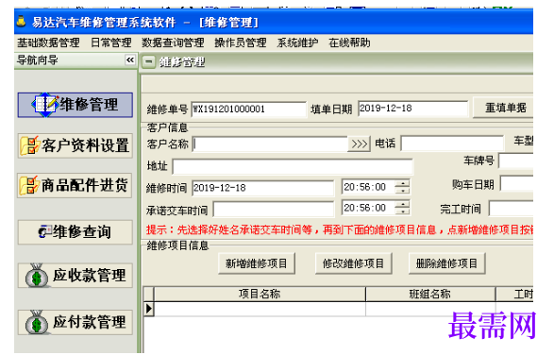
Task: Click the 地址 input field
Action: [293, 166]
